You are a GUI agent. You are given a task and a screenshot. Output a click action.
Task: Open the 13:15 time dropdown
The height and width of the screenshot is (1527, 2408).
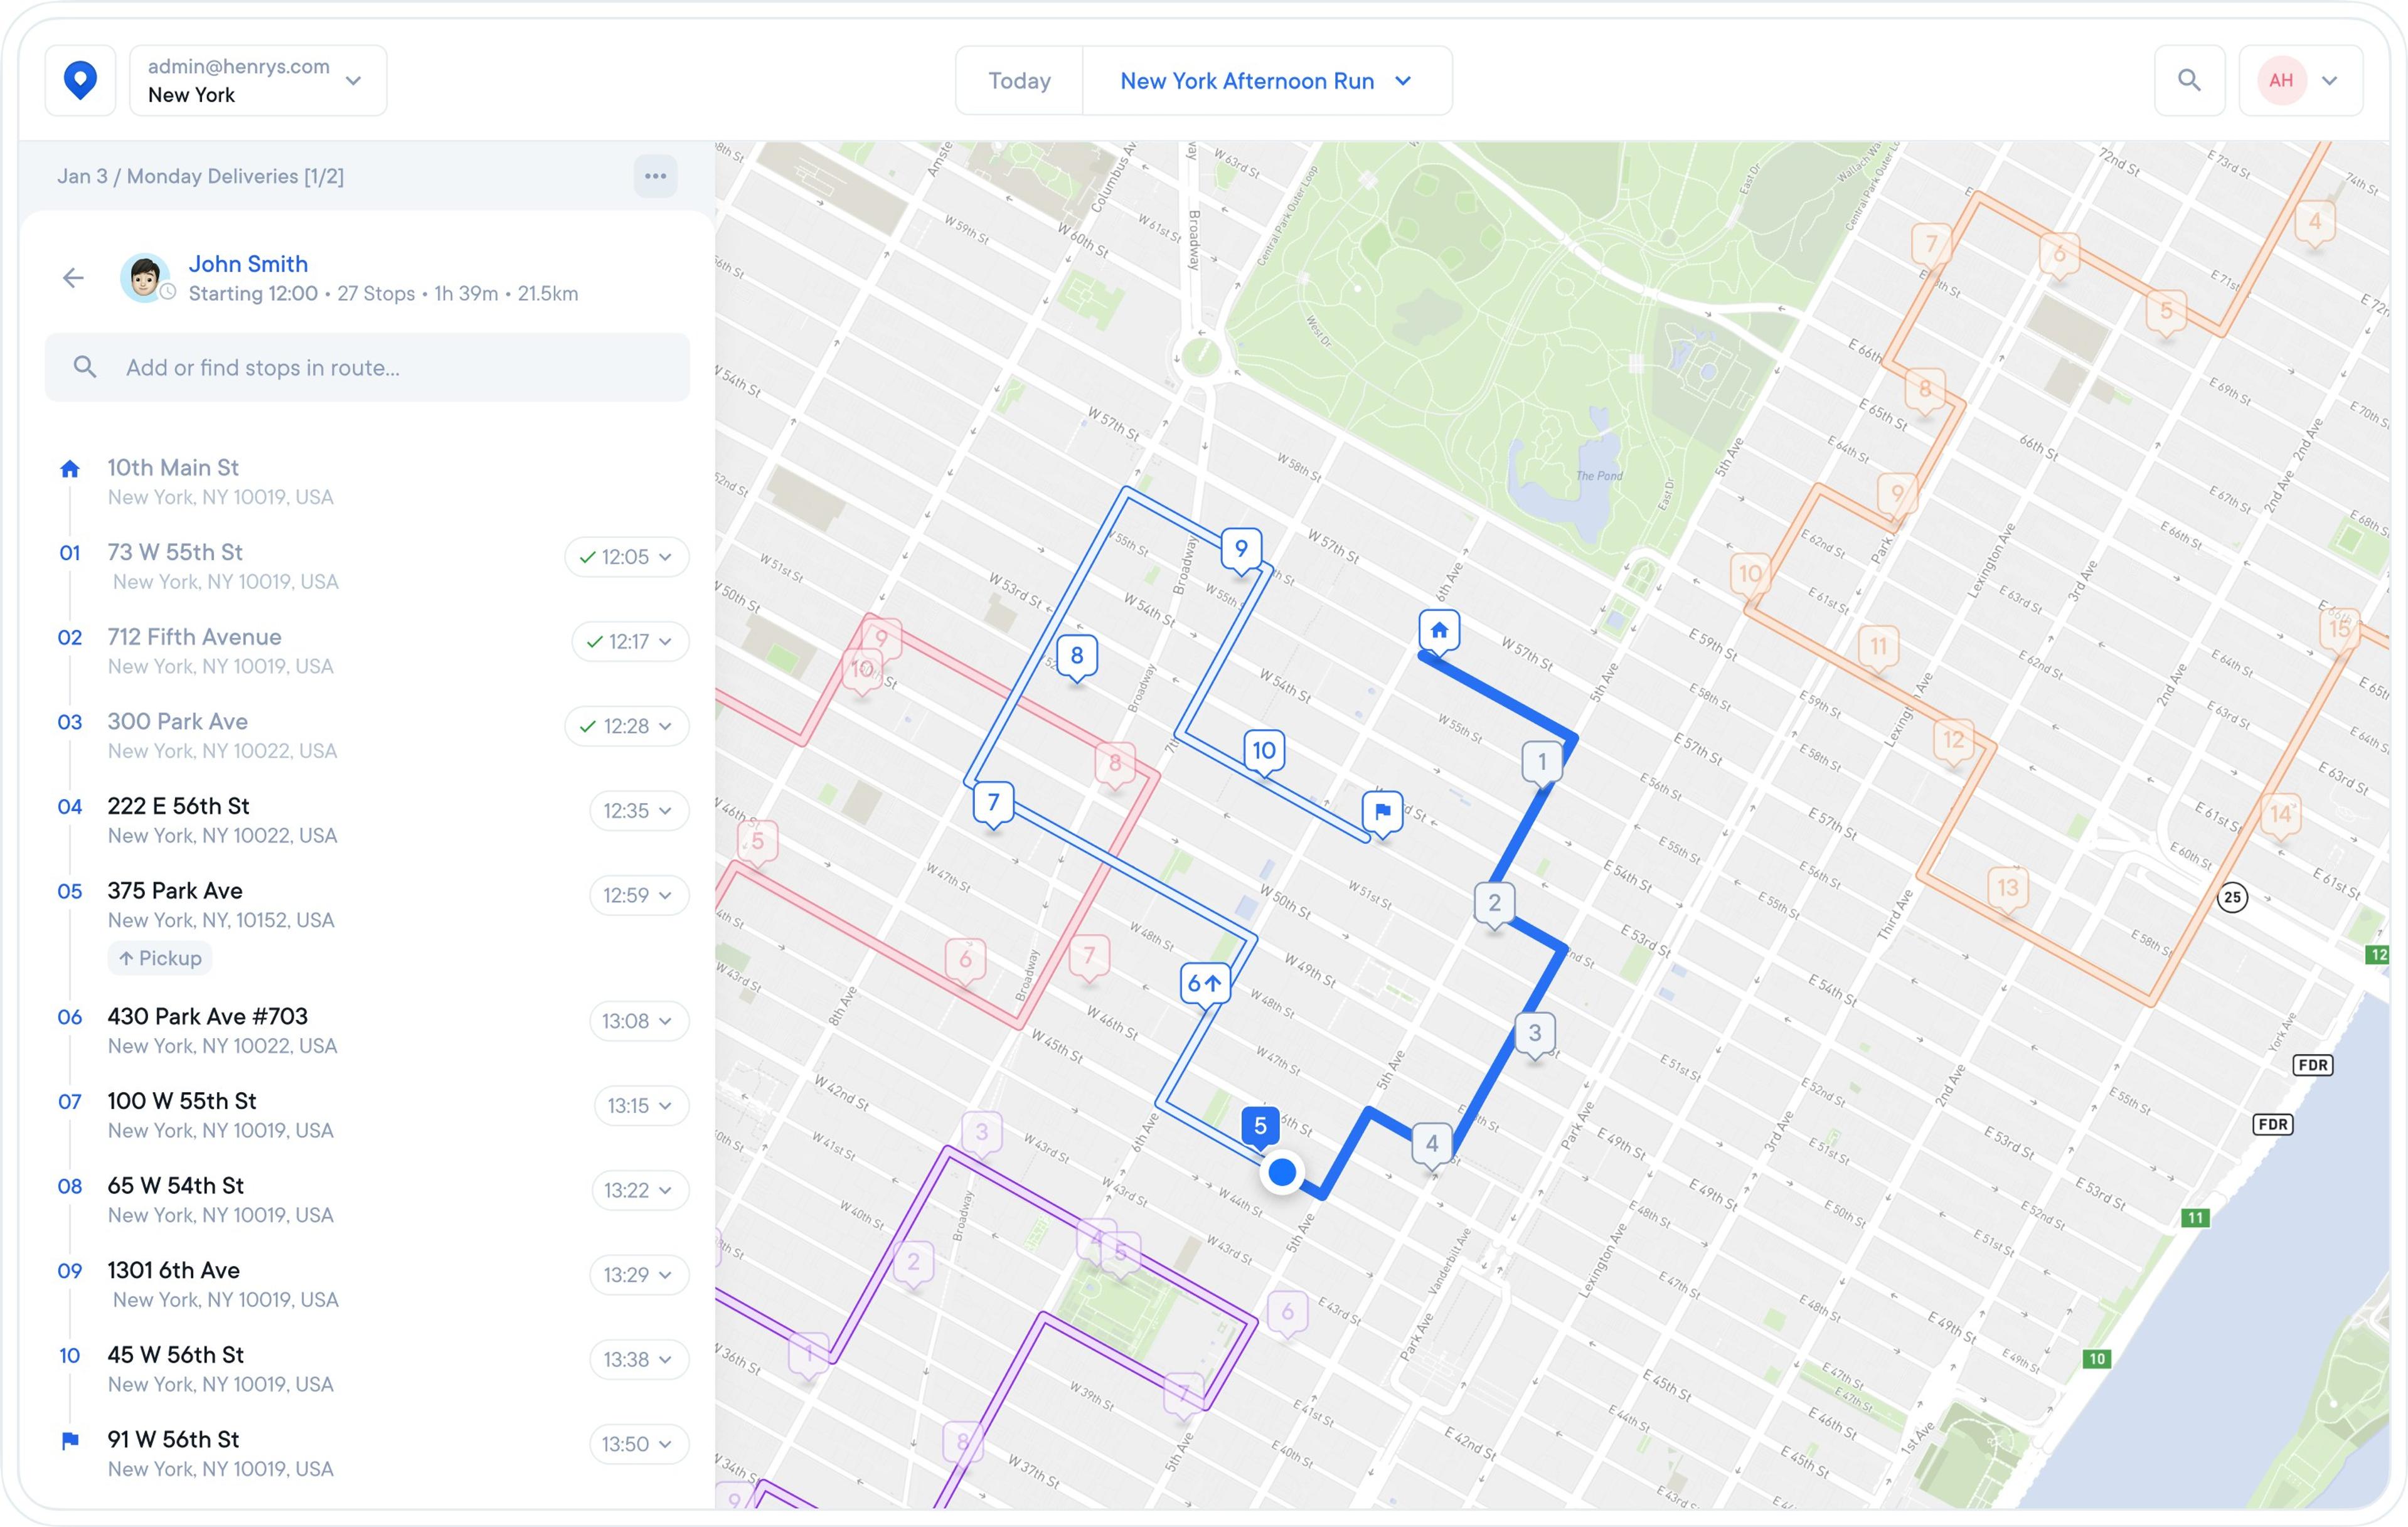click(x=642, y=1106)
